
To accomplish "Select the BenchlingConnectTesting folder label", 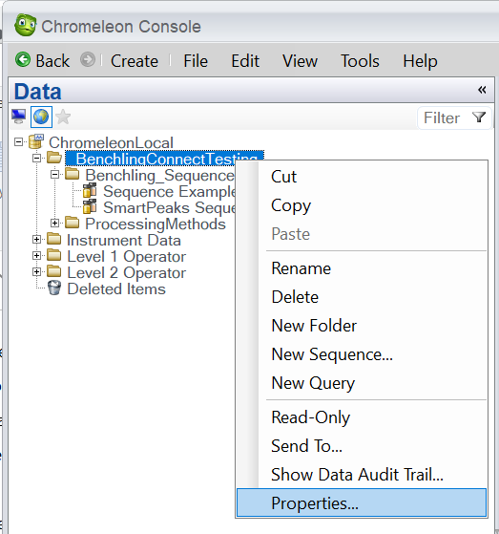I will [x=164, y=159].
